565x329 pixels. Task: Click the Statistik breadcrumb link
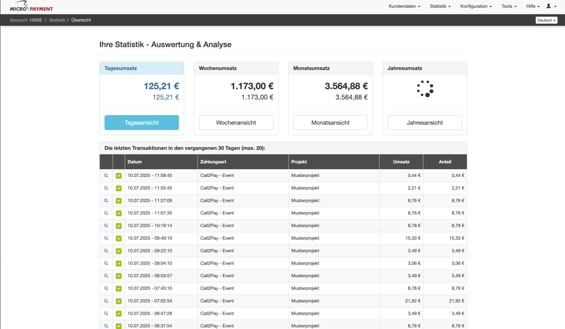[x=57, y=20]
